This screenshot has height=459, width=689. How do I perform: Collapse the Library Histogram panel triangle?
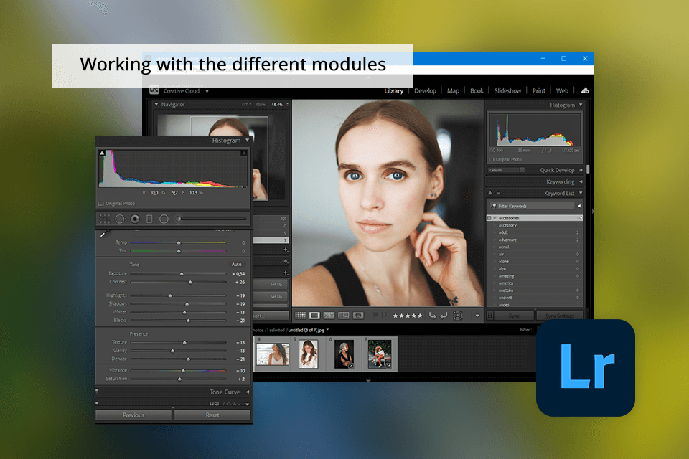(x=581, y=105)
